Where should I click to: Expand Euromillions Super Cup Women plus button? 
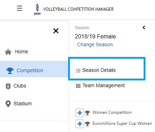point(80,124)
